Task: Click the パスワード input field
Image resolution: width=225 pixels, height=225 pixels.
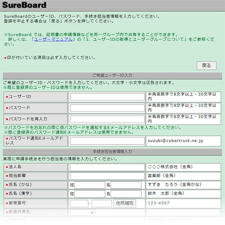Action: [107, 108]
